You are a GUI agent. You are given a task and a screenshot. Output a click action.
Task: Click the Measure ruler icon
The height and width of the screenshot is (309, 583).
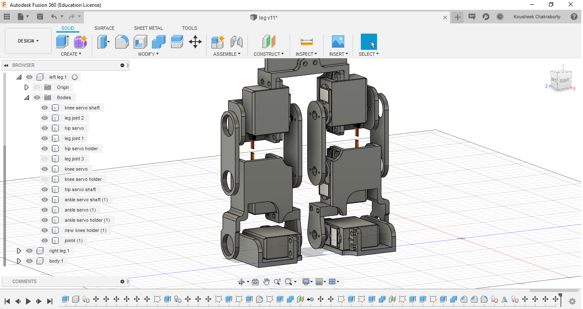point(306,42)
